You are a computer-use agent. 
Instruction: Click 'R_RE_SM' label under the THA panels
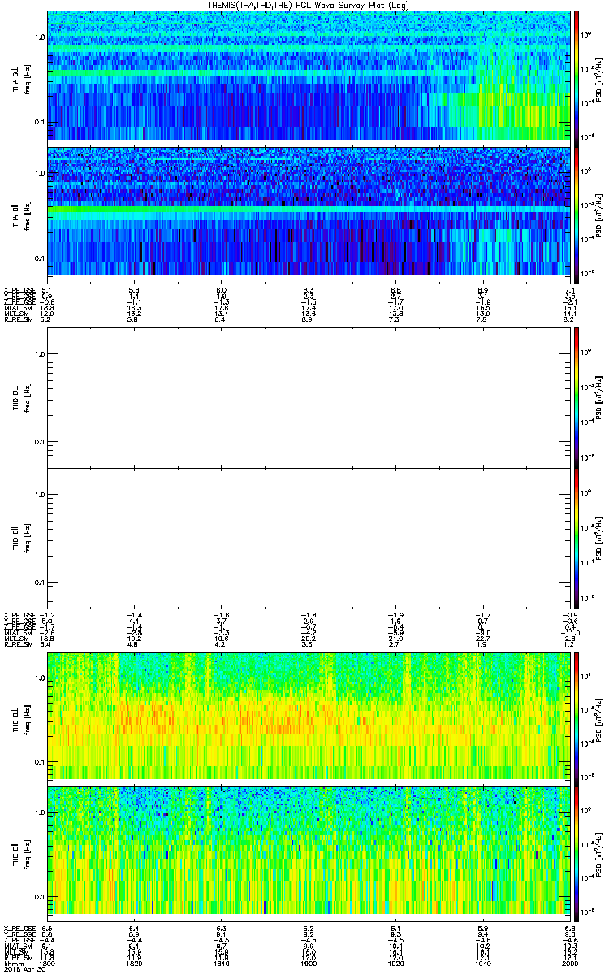tap(18, 321)
